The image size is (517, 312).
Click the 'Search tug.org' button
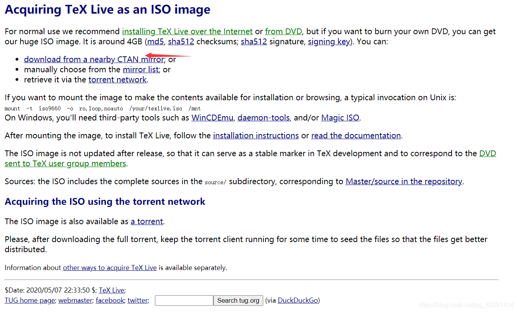click(x=238, y=300)
